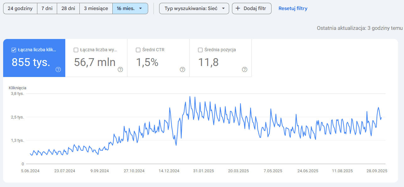Click the 31.01.2025 date on chart axis
This screenshot has height=187, width=404.
pyautogui.click(x=203, y=171)
